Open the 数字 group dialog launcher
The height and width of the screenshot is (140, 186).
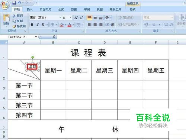[173, 31]
